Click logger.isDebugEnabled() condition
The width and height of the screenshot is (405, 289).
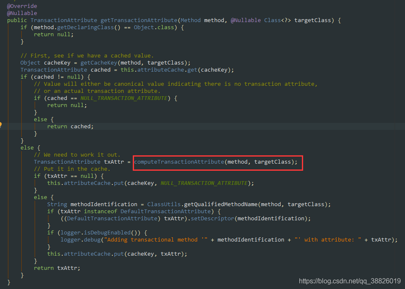pos(100,233)
